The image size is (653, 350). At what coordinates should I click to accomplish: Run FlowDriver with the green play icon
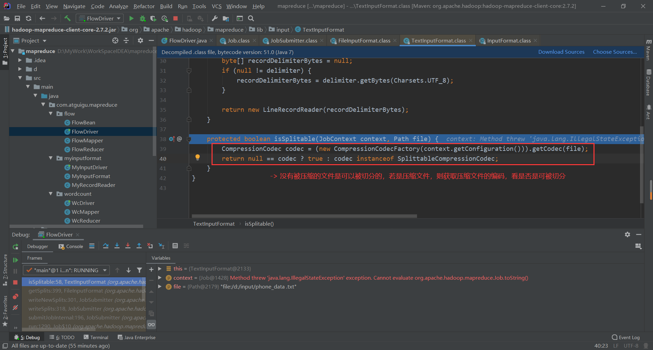131,18
